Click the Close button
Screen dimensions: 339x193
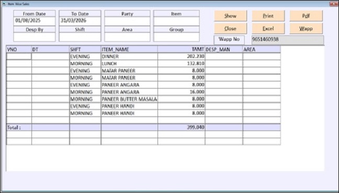[x=230, y=29]
